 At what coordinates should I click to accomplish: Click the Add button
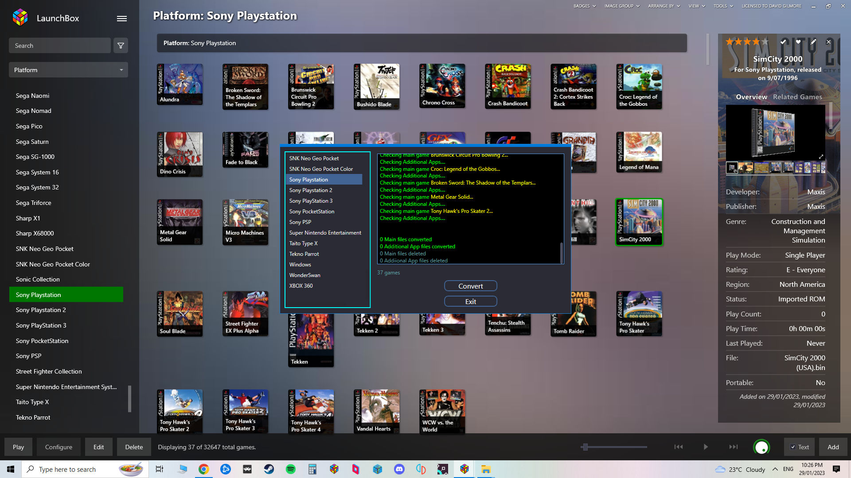coord(833,447)
